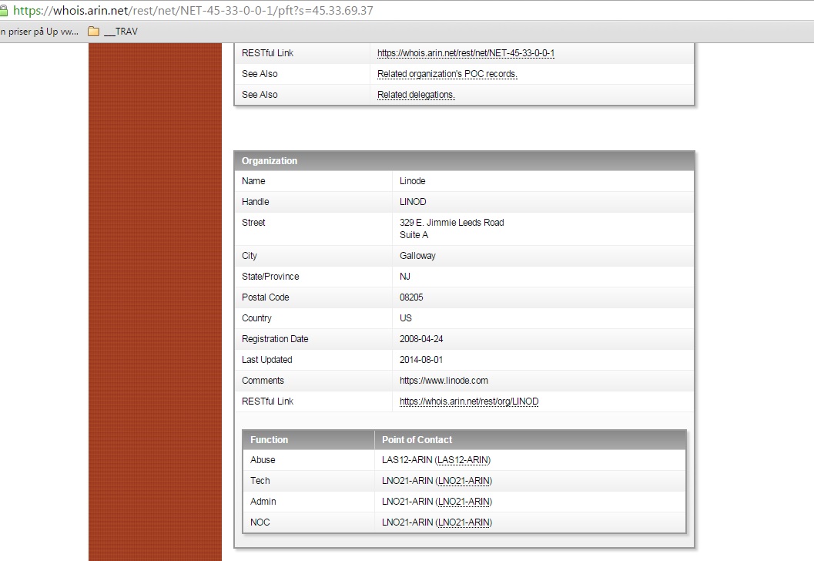The width and height of the screenshot is (814, 561).
Task: Click the City label
Action: tap(250, 256)
